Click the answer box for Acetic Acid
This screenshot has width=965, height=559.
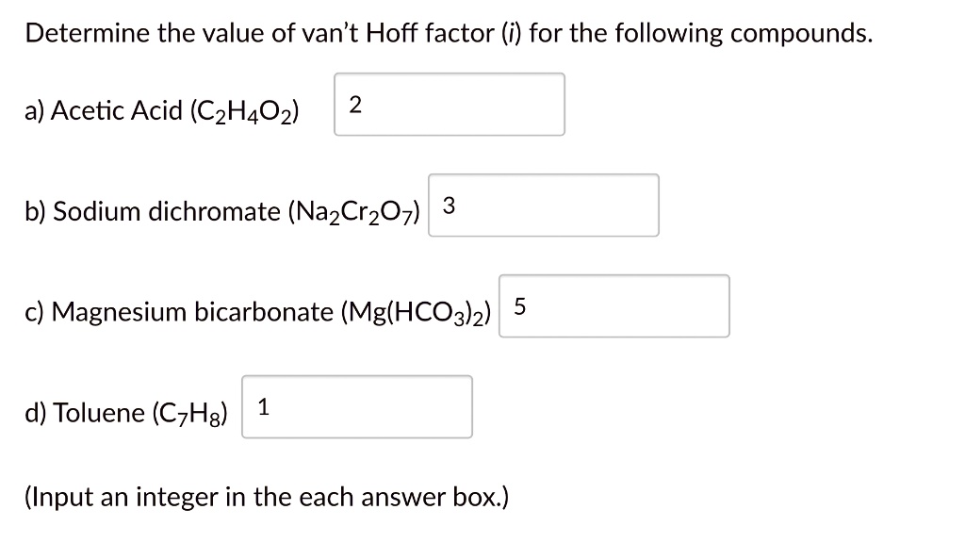449,104
